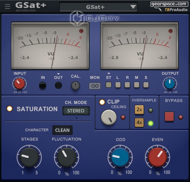This screenshot has height=182, width=190.
Task: Toggle the red BYPASS button
Action: [x=169, y=116]
